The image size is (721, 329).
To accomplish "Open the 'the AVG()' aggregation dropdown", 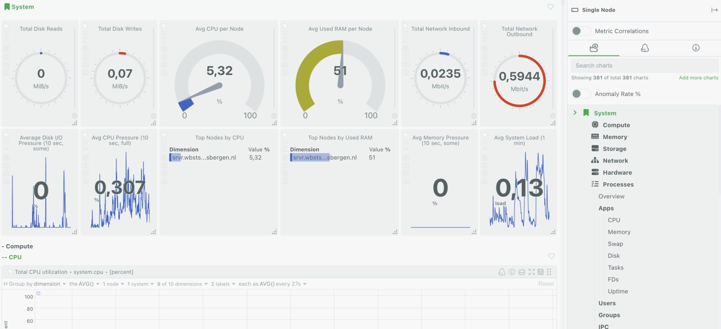I will [x=84, y=284].
